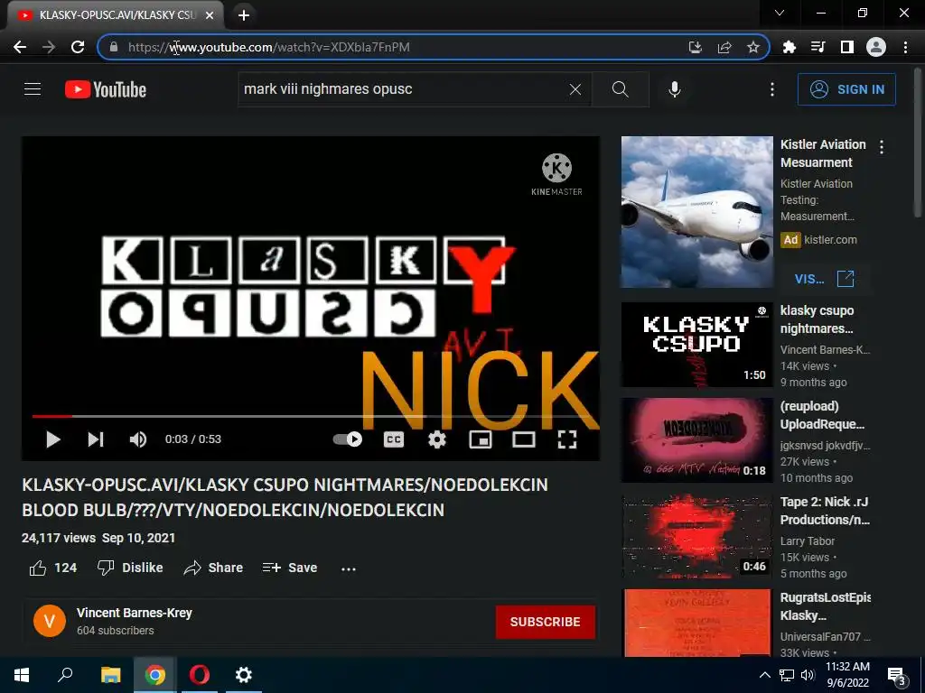The height and width of the screenshot is (693, 925).
Task: Open Opera from the taskbar
Action: (x=200, y=675)
